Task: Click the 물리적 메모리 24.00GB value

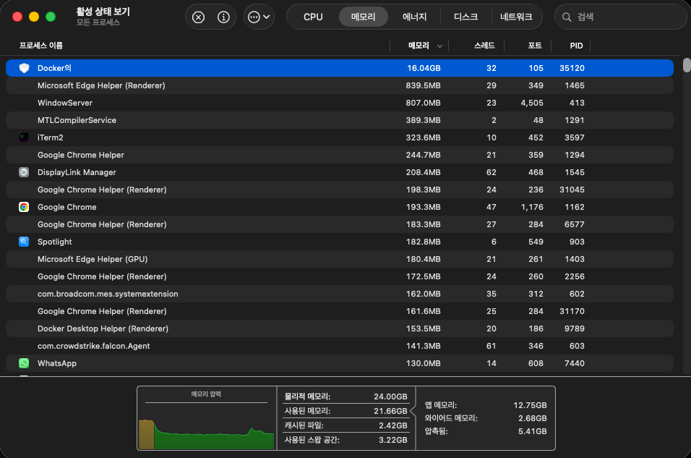Action: pyautogui.click(x=390, y=396)
